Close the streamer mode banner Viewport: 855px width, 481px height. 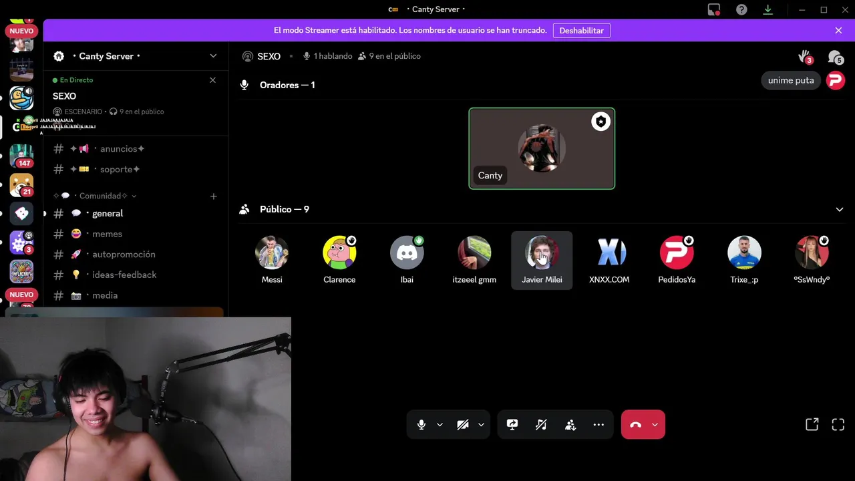(838, 31)
